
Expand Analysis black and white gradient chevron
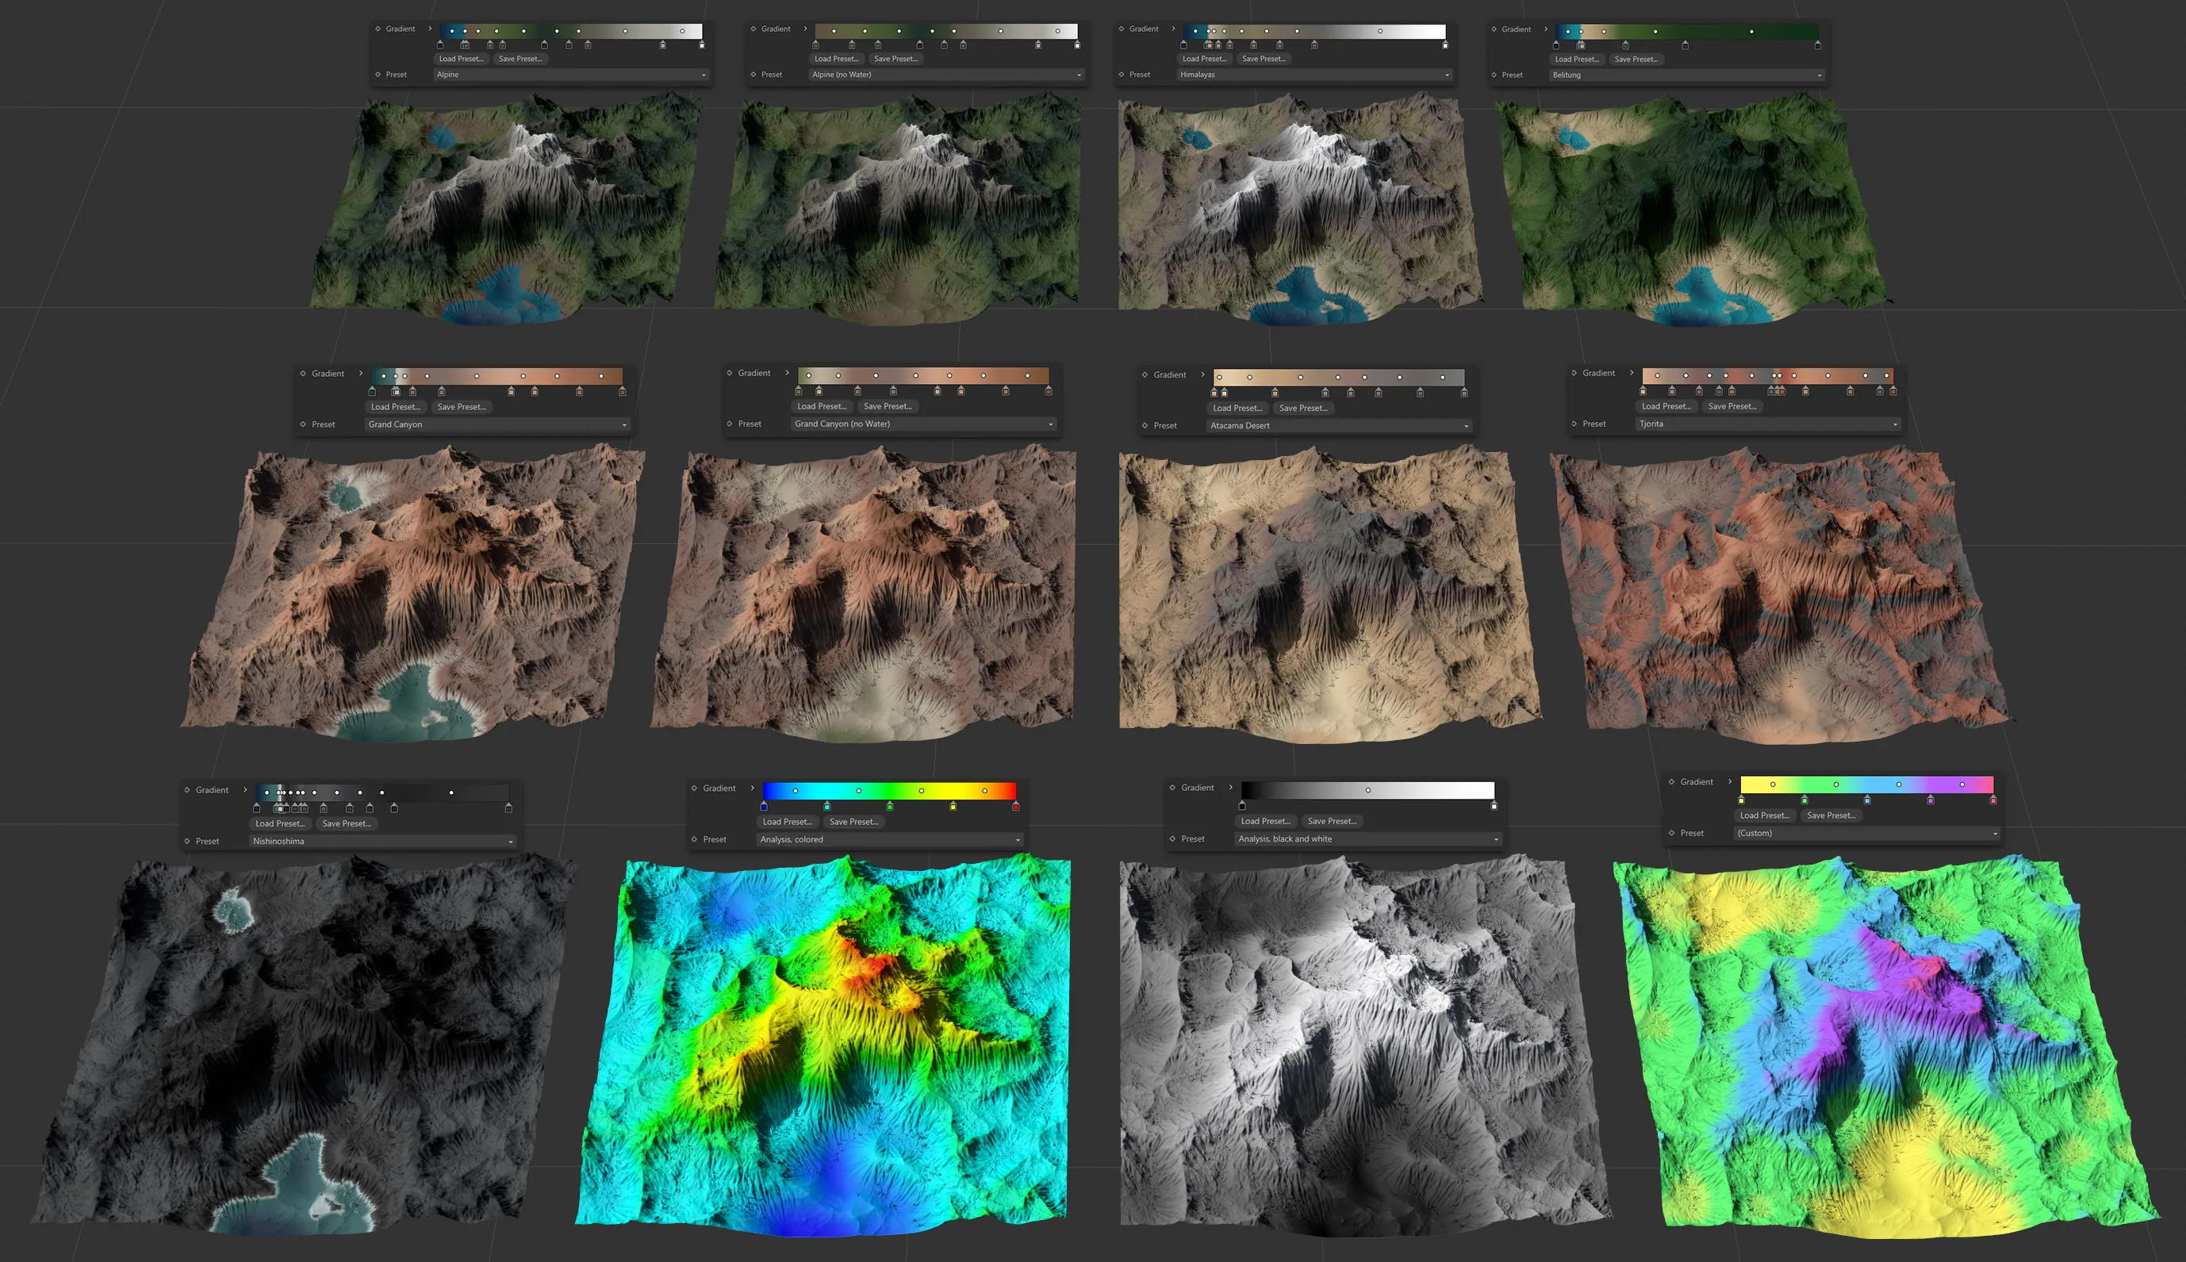tap(1230, 788)
